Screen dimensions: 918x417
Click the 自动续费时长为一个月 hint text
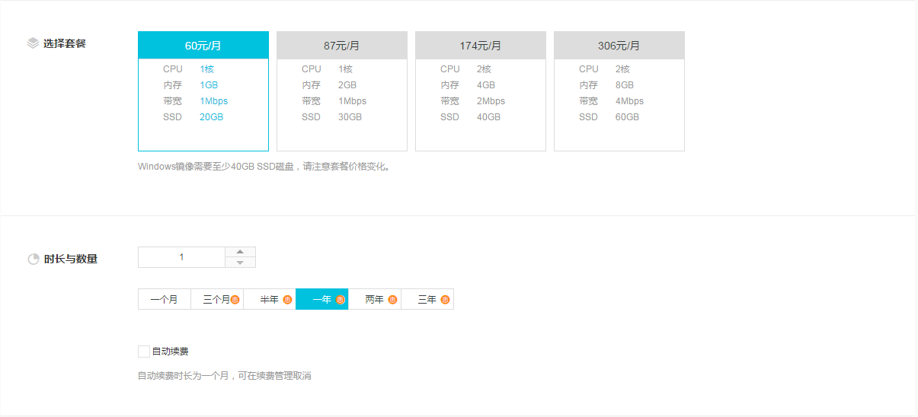(225, 376)
